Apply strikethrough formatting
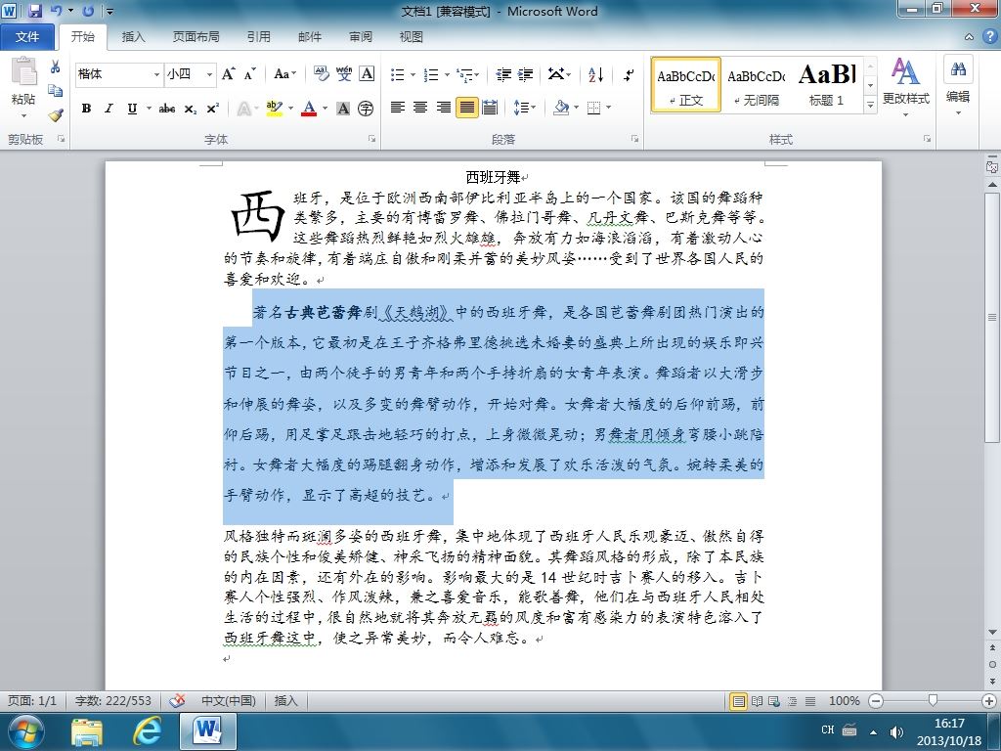This screenshot has height=751, width=1001. coord(167,109)
